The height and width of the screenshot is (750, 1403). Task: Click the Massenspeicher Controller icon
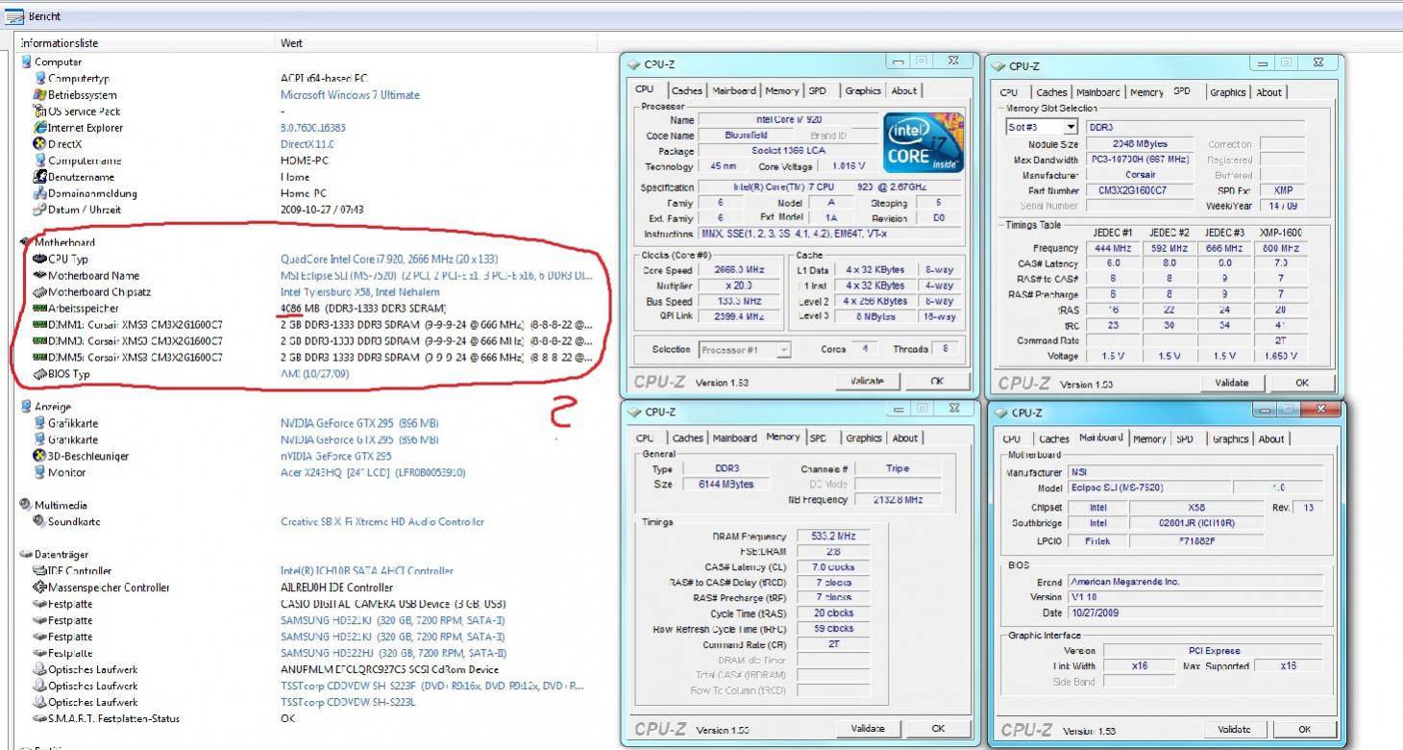click(40, 587)
